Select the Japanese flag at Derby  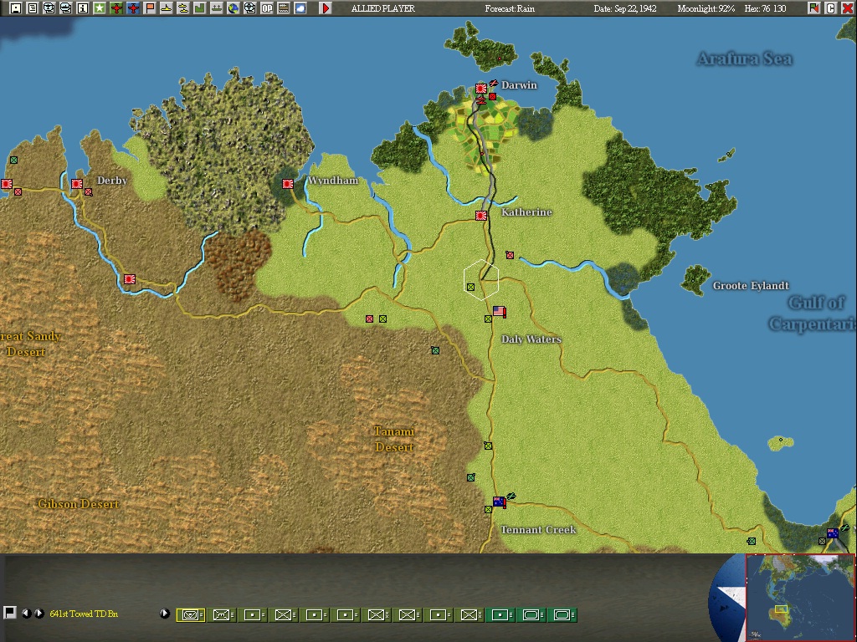pos(76,184)
